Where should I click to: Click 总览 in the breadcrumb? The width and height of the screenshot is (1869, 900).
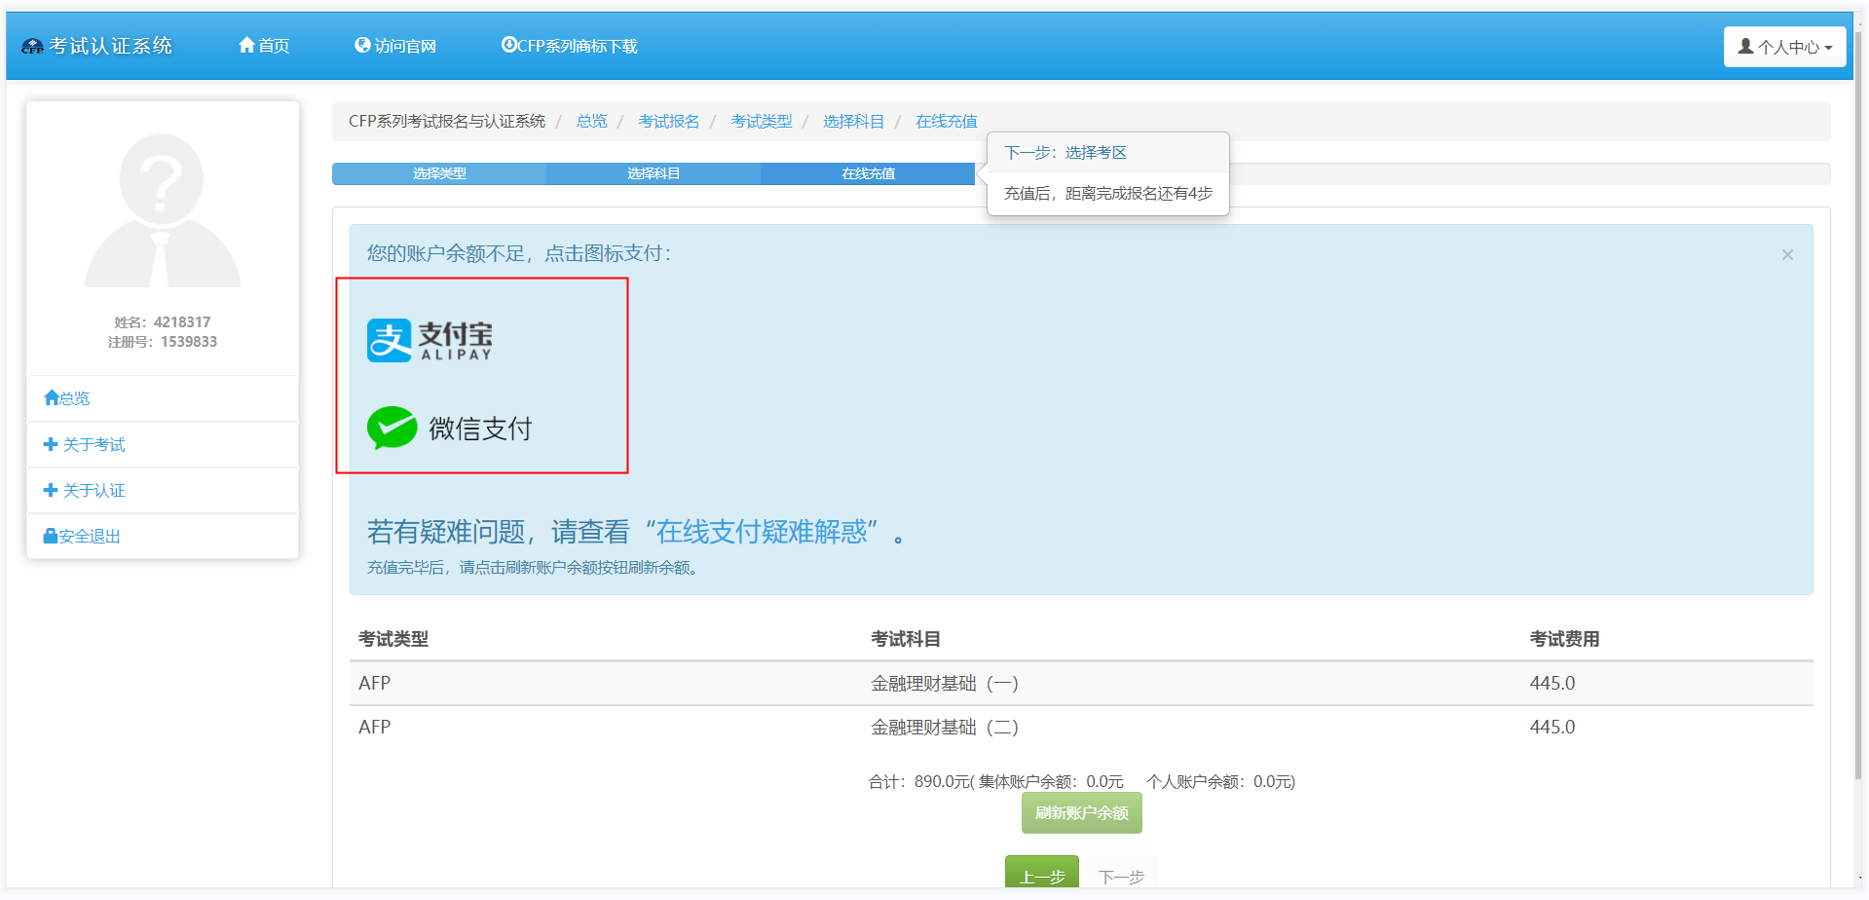591,122
